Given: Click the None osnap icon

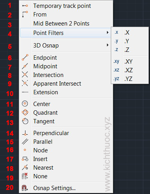Looking at the screenshot, I should pyautogui.click(x=25, y=176).
